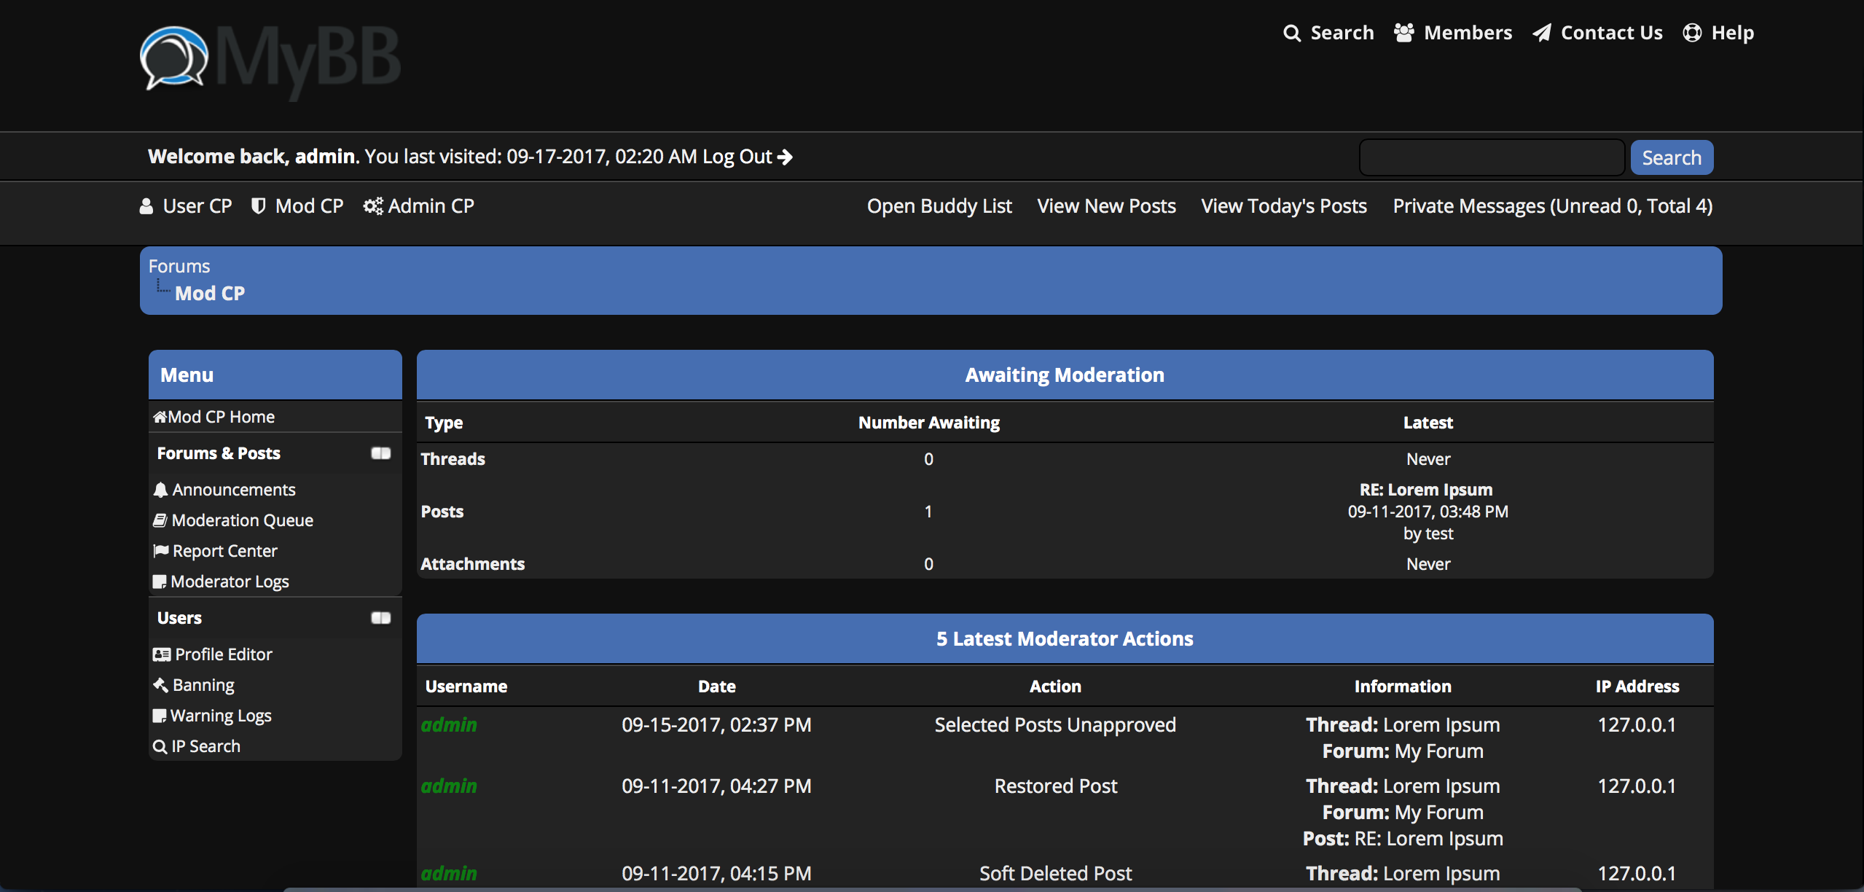This screenshot has height=892, width=1864.
Task: Click the Mod CP shield icon
Action: (258, 206)
